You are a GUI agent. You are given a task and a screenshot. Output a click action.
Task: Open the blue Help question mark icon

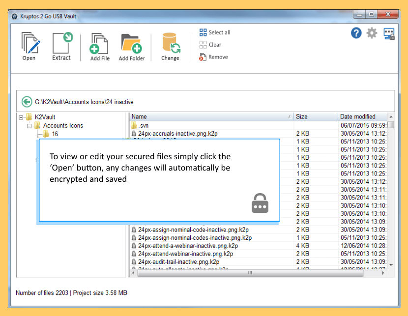coord(356,33)
